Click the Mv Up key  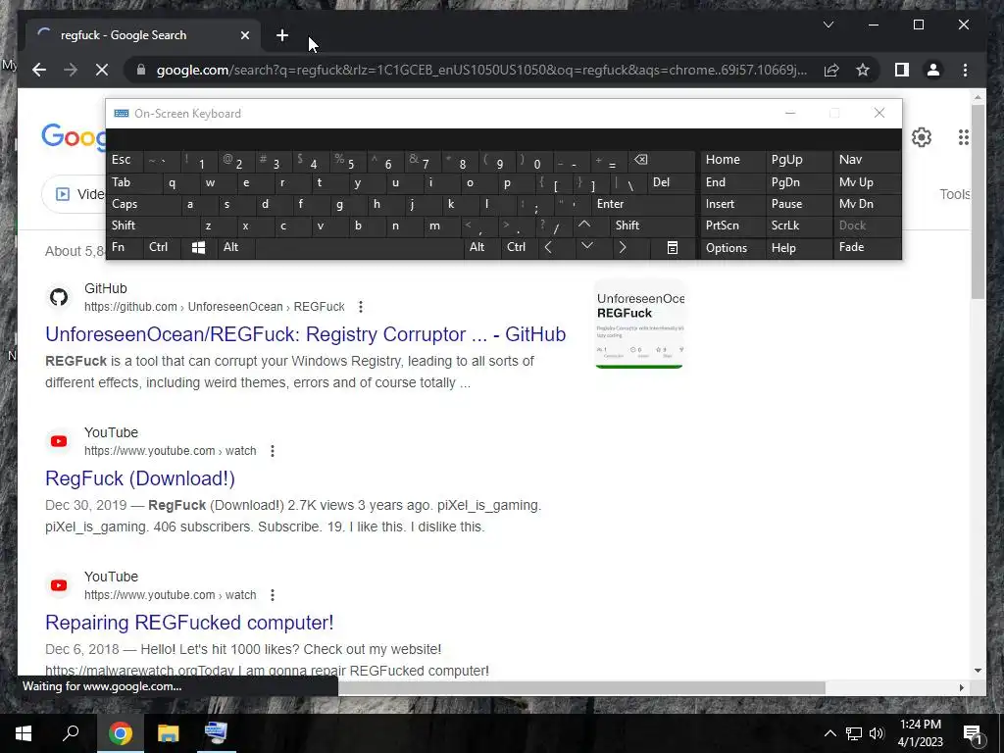867,182
